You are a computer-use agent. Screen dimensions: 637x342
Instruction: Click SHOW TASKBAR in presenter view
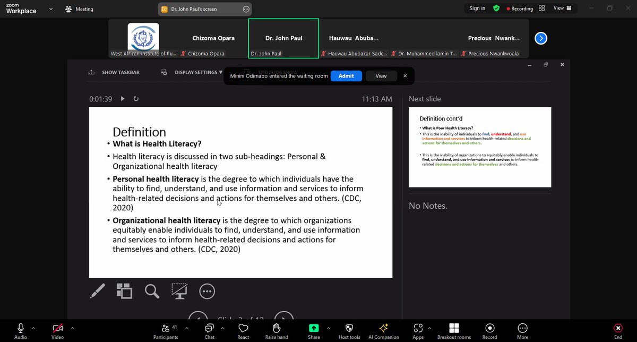point(120,72)
